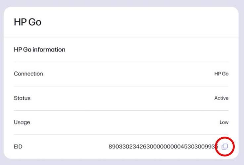The width and height of the screenshot is (244, 165).
Task: Click the divider between Usage and EID rows
Action: 121,135
